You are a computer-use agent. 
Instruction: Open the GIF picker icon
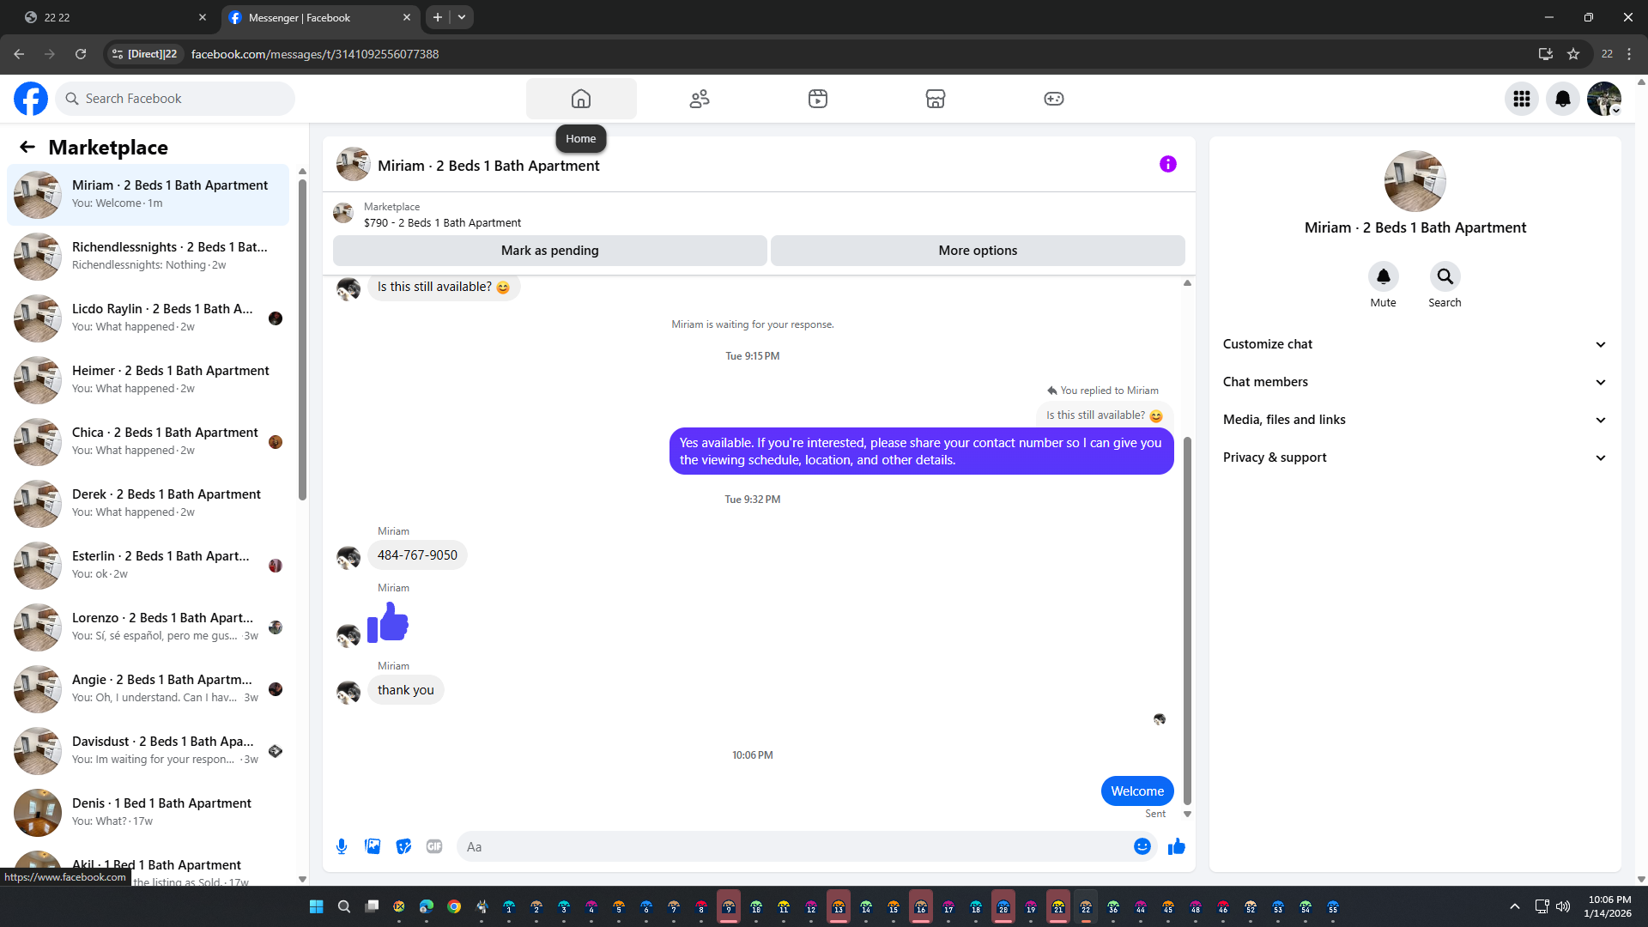(434, 846)
